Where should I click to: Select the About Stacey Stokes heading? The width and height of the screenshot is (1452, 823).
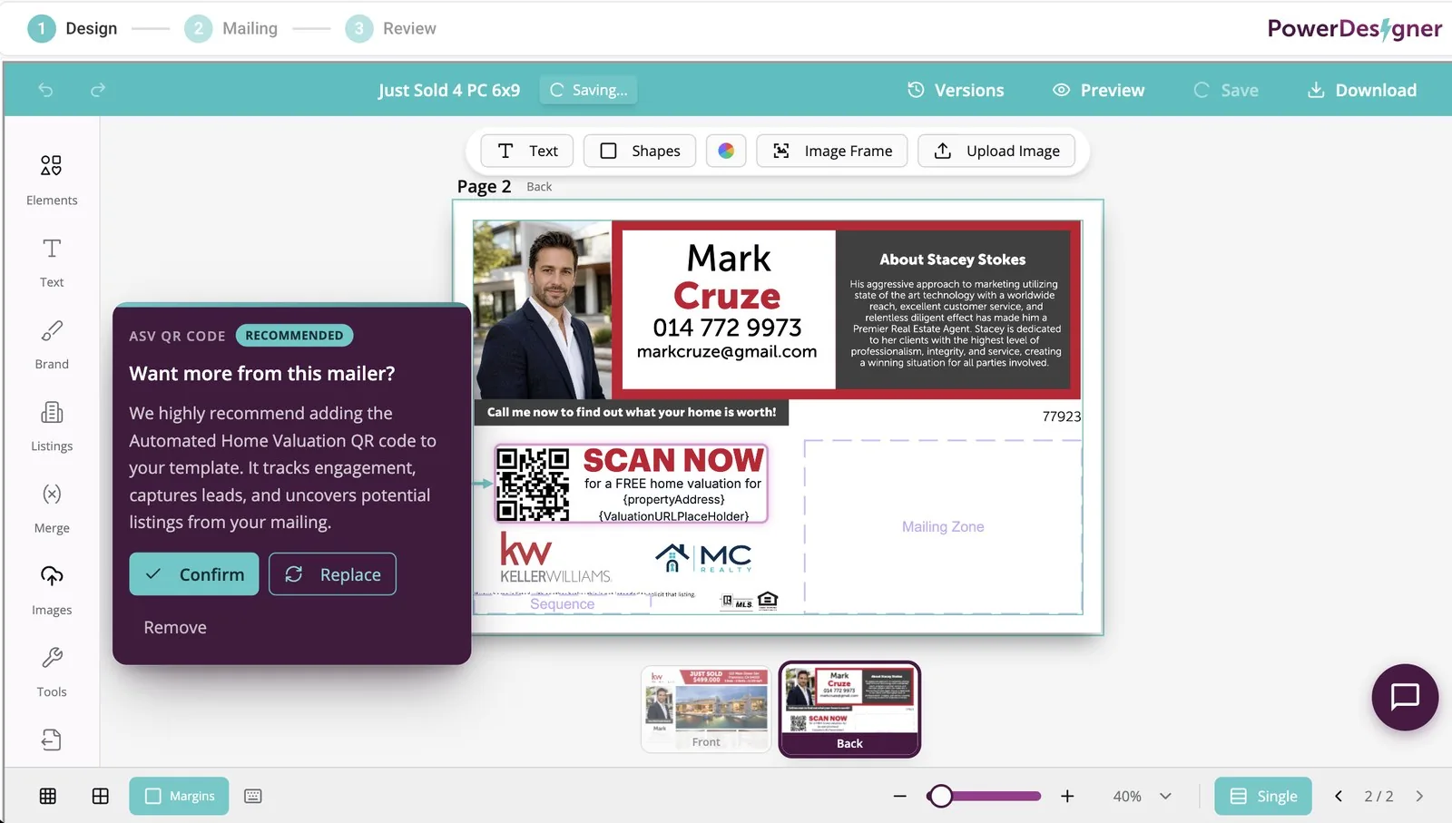coord(953,260)
